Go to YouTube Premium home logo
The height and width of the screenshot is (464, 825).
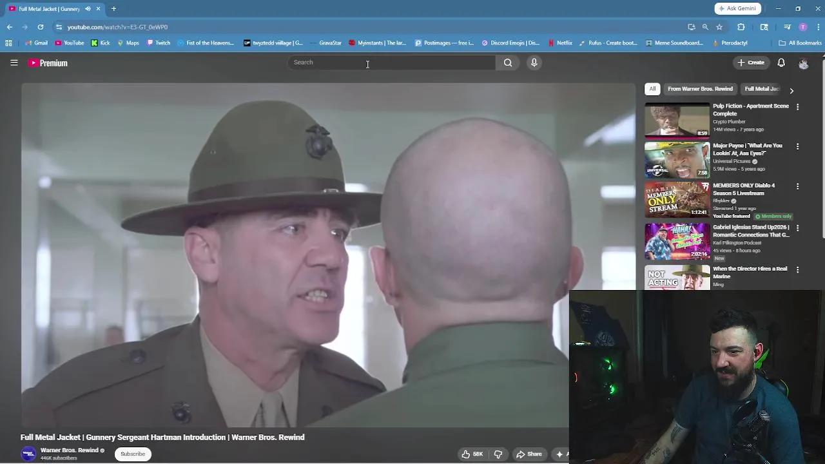pyautogui.click(x=48, y=63)
